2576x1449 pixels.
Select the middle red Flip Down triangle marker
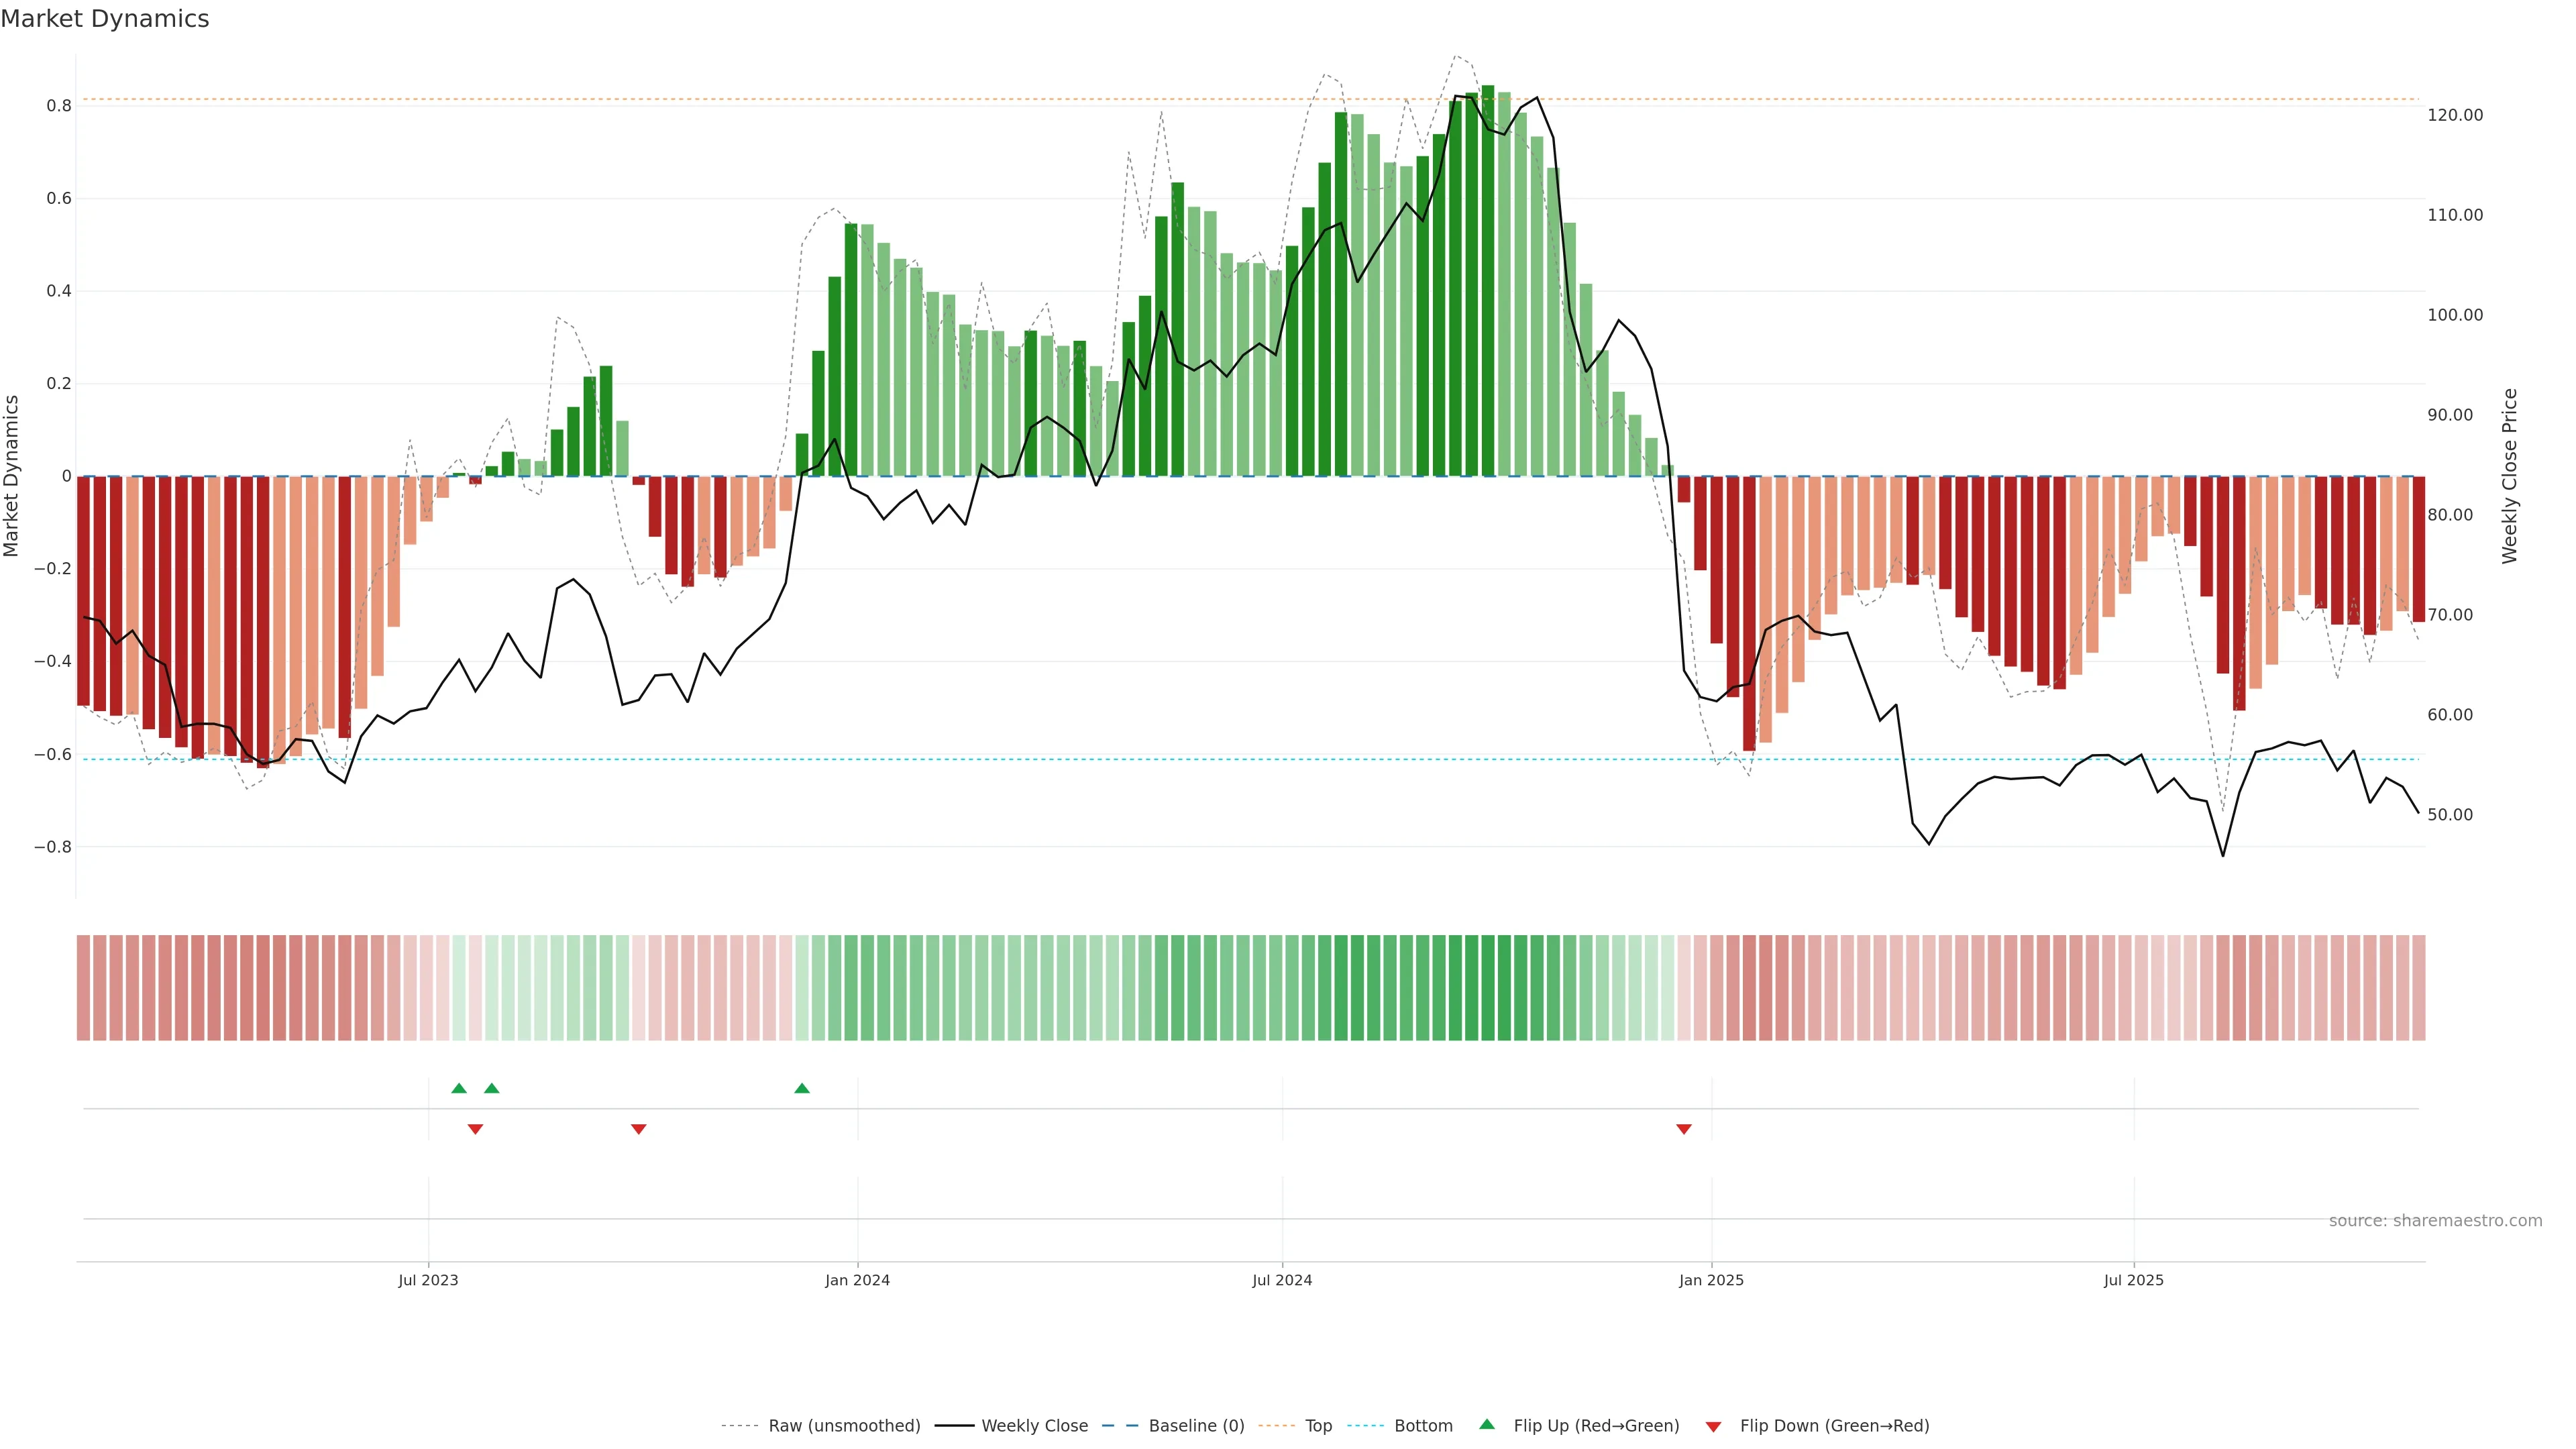[x=639, y=1129]
